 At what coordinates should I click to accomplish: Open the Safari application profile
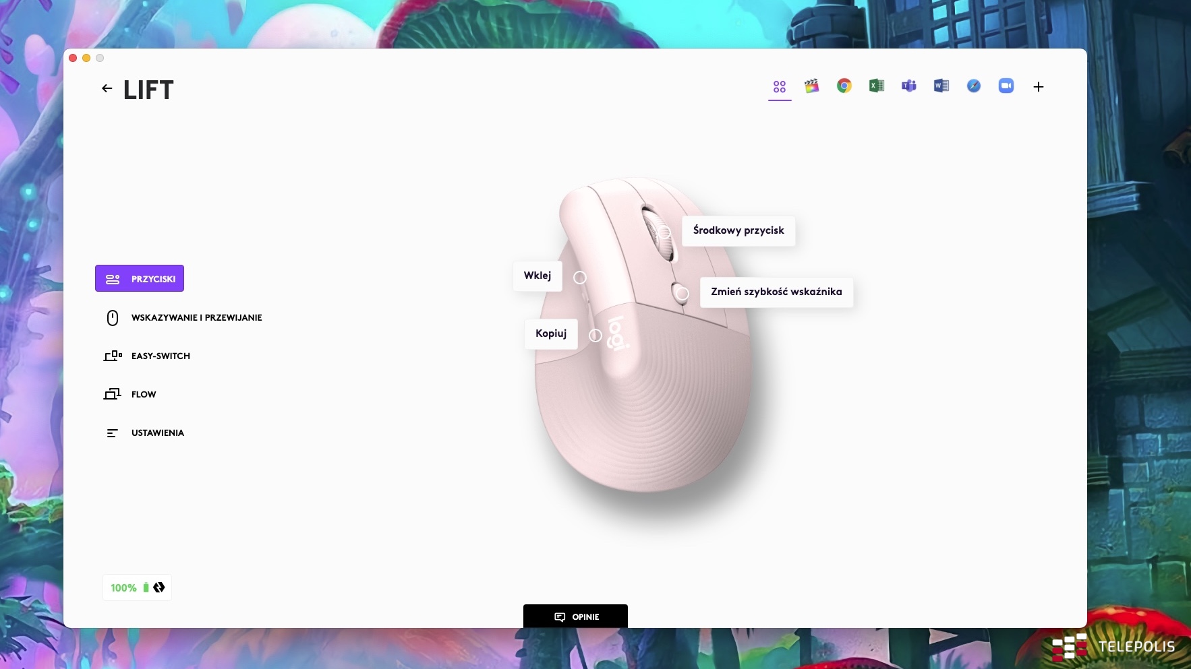point(974,86)
